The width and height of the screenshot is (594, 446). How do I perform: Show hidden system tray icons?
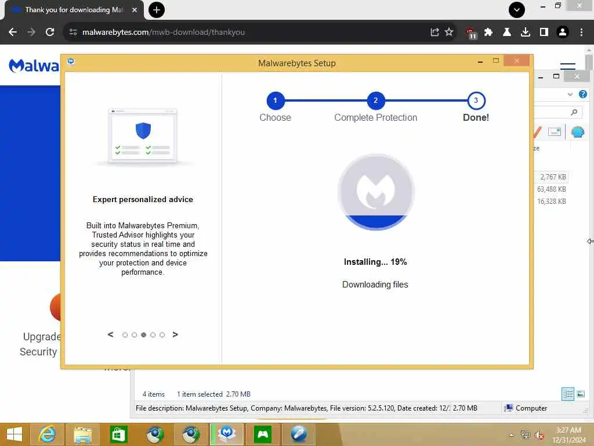(x=512, y=435)
